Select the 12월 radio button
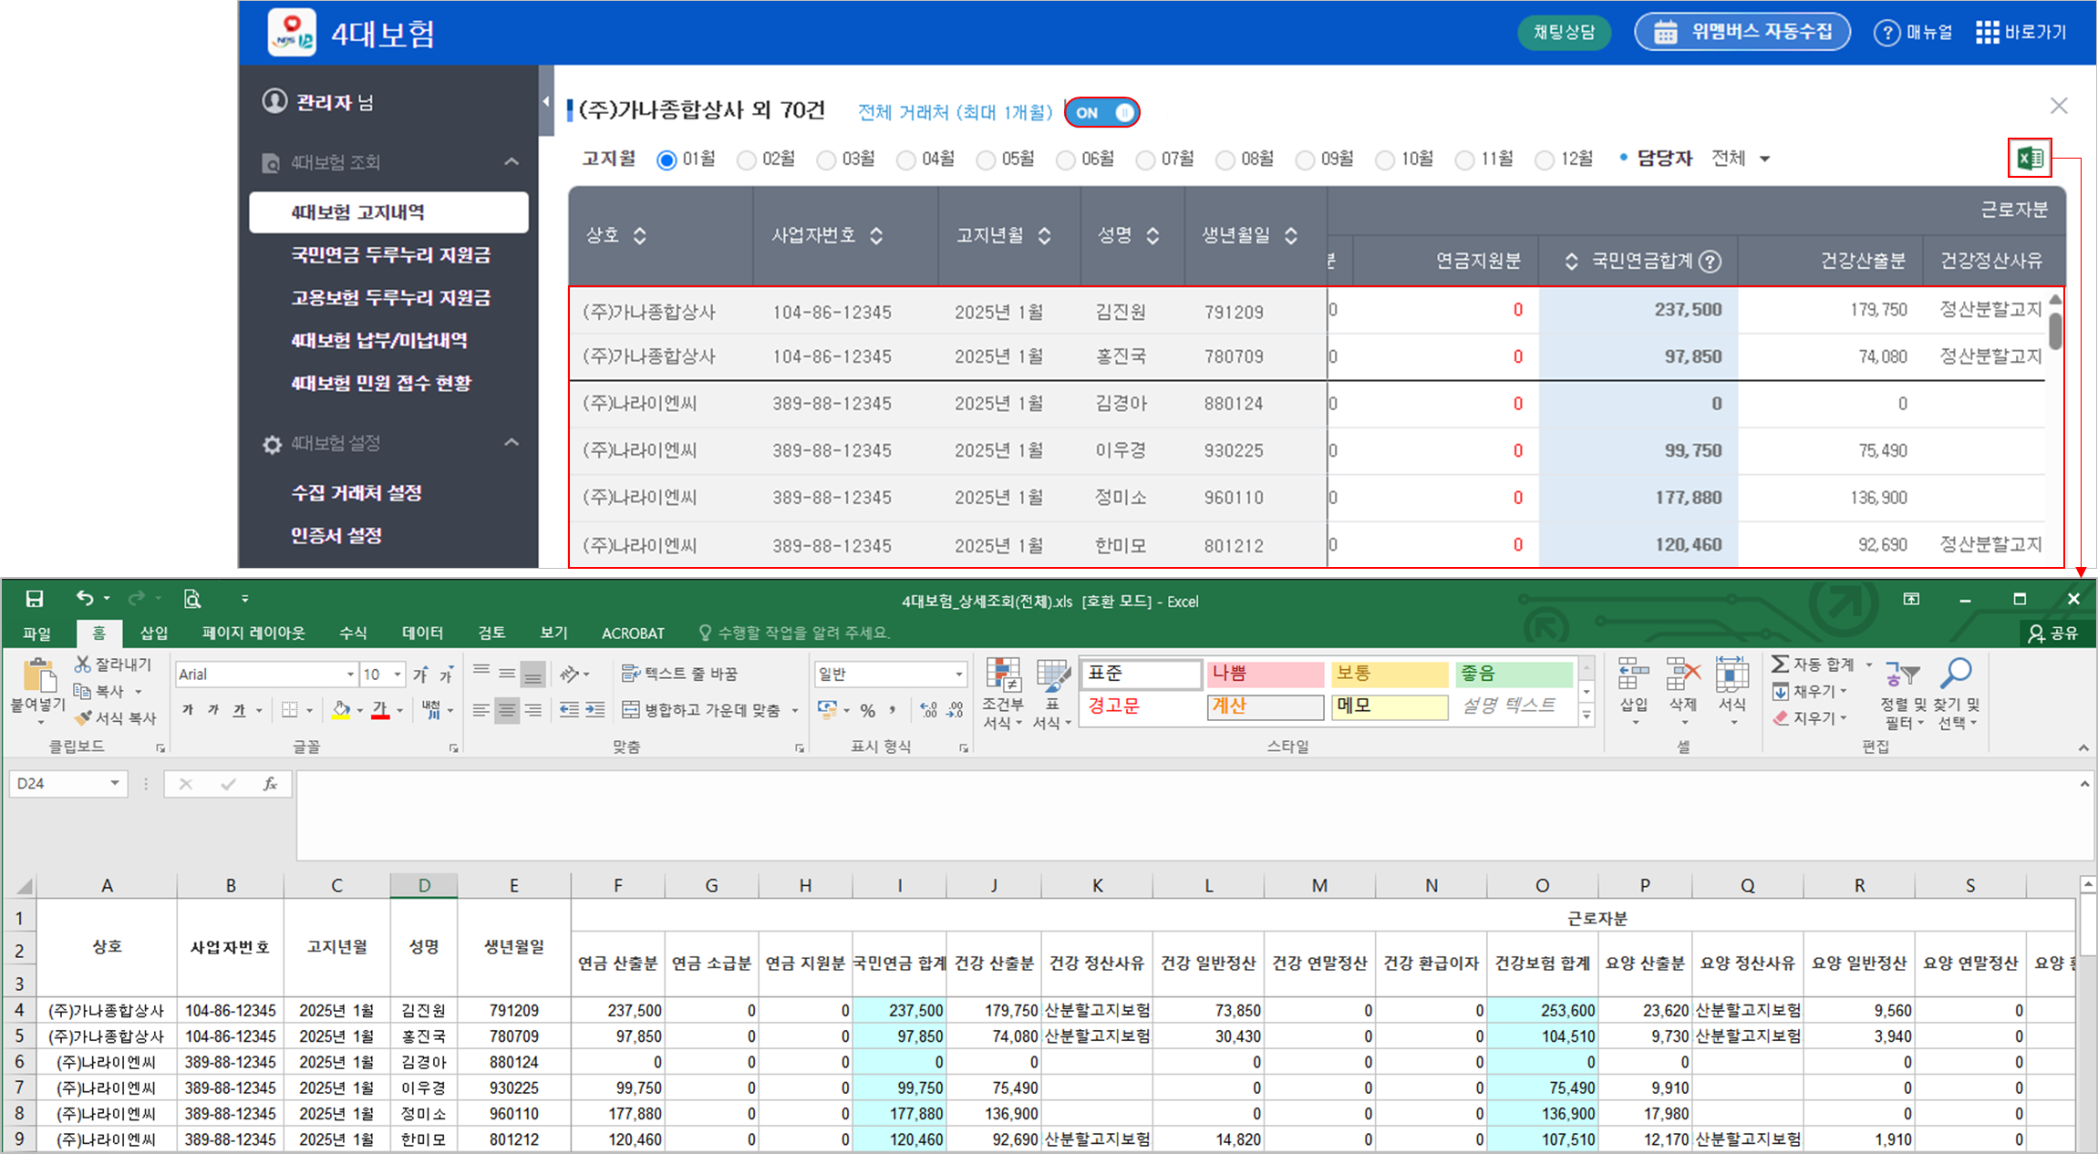The height and width of the screenshot is (1154, 2098). point(1545,160)
